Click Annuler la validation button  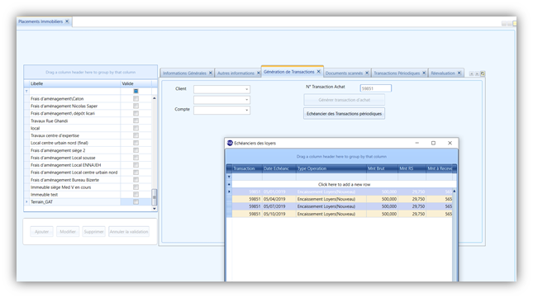pos(129,232)
